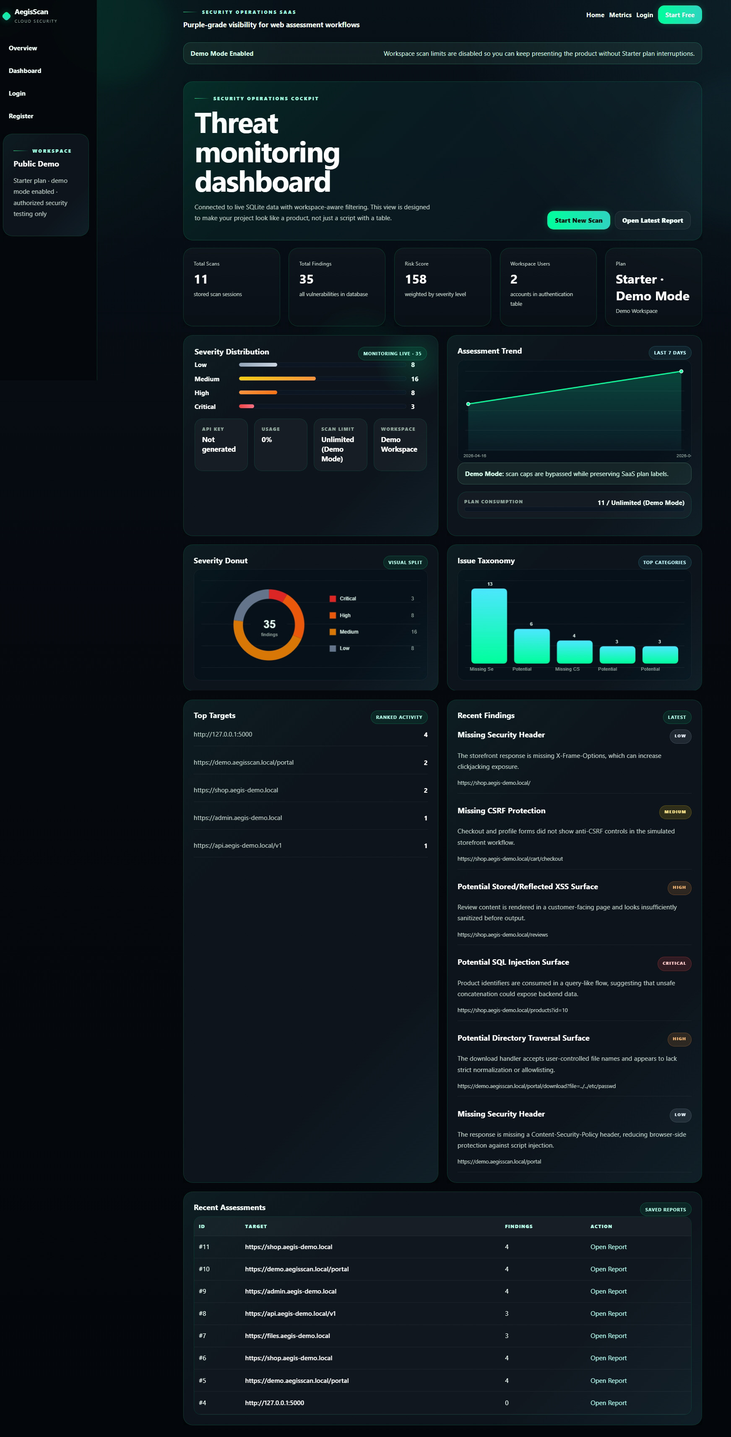Click the tallest Issue Taxonomy bar labeled 13

(489, 626)
